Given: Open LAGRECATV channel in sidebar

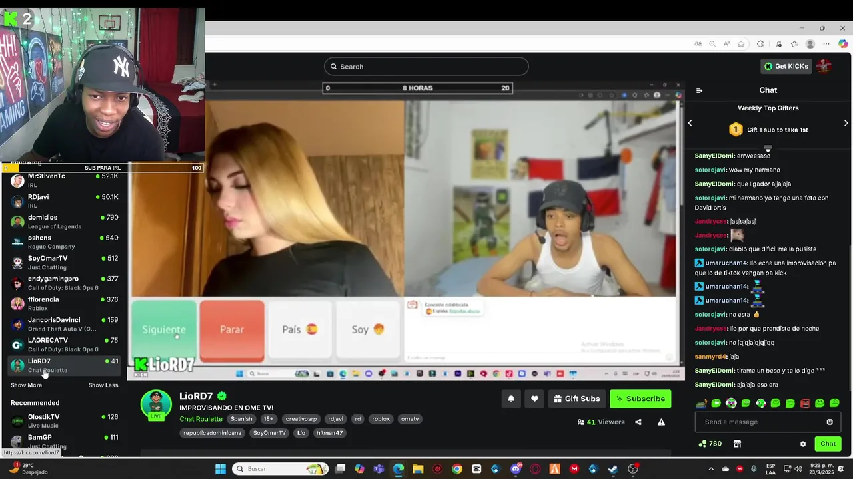Looking at the screenshot, I should 64,345.
